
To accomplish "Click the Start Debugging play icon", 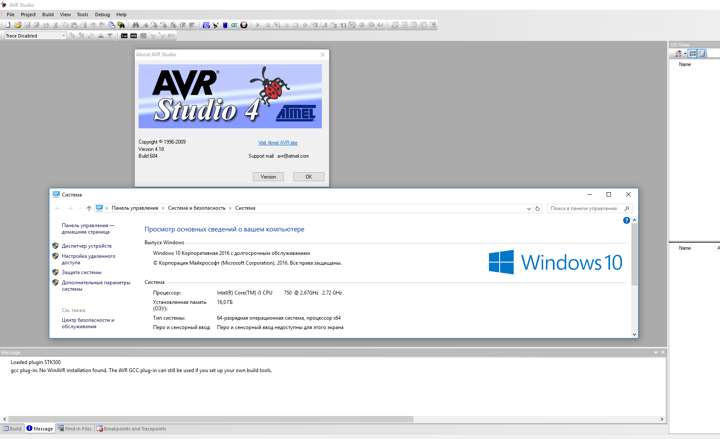I will (x=258, y=25).
